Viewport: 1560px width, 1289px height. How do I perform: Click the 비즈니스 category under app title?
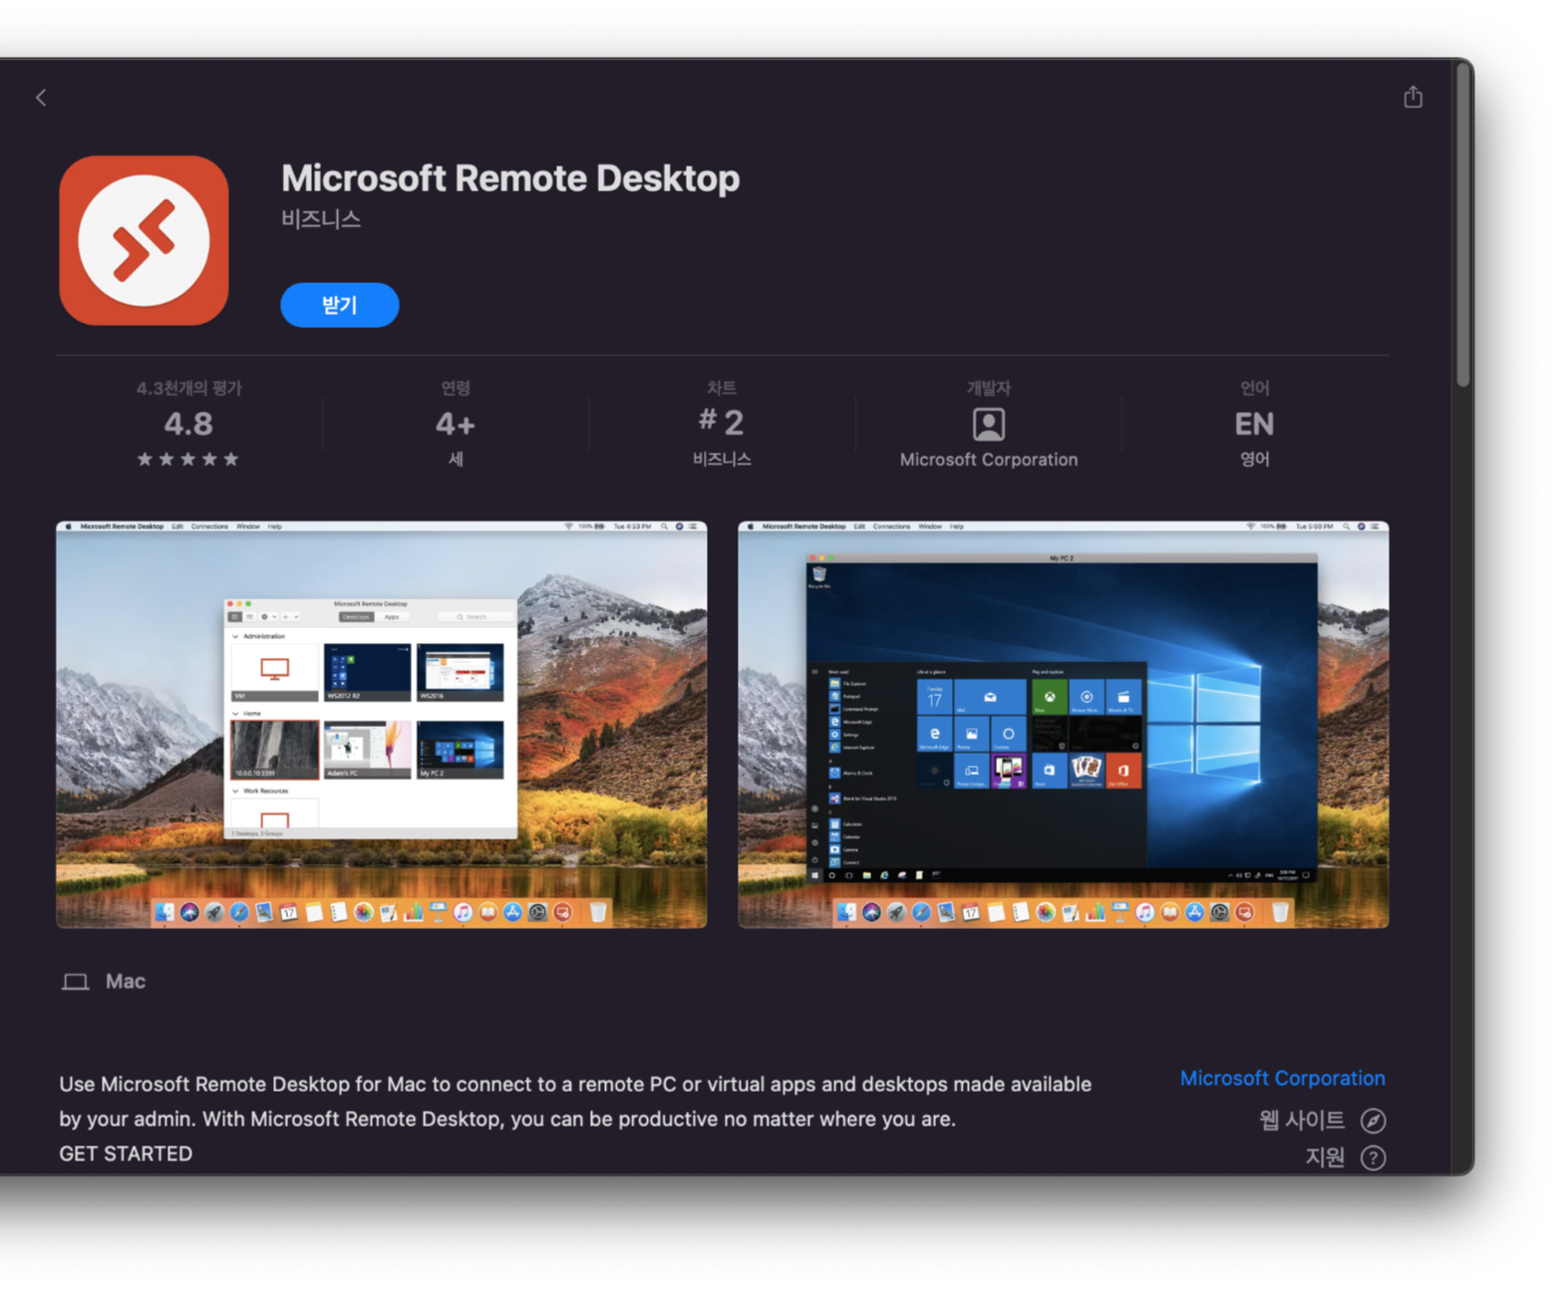[321, 218]
